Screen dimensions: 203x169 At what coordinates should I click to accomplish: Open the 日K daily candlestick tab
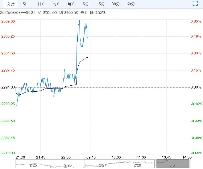(x=41, y=4)
